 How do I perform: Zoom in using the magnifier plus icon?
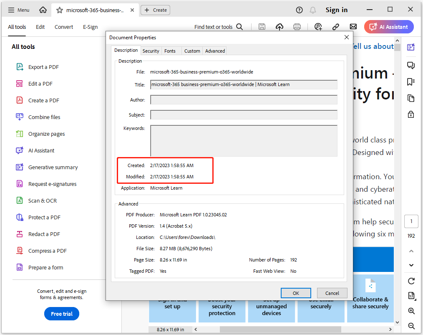pos(411,311)
